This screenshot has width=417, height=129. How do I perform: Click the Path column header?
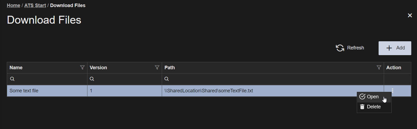[170, 68]
